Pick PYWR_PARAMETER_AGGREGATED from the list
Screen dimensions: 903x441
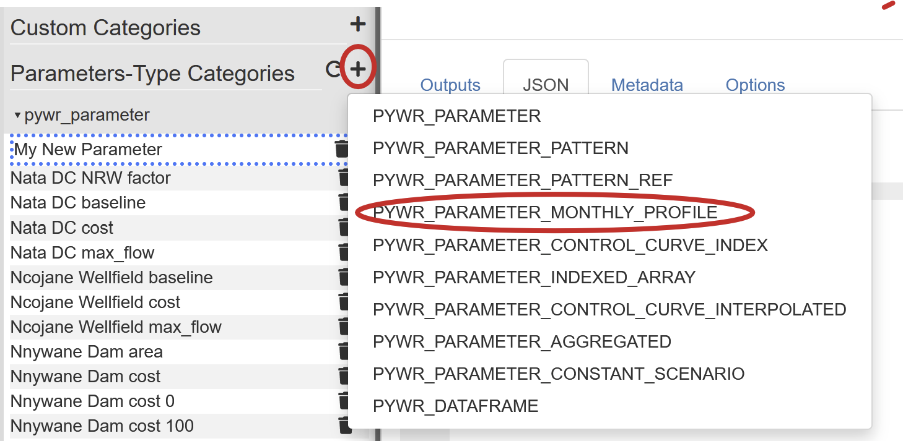521,342
